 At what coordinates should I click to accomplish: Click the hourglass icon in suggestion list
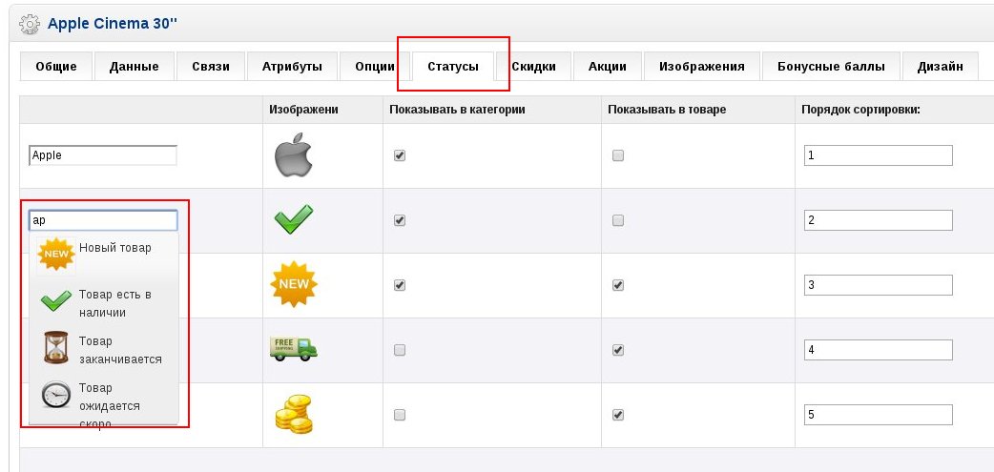(x=55, y=347)
